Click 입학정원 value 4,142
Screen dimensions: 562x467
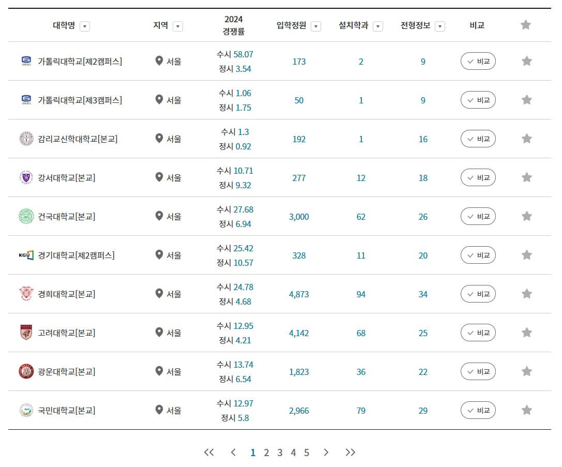[x=299, y=334]
